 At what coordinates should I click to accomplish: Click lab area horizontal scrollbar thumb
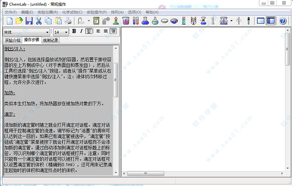click(146, 173)
